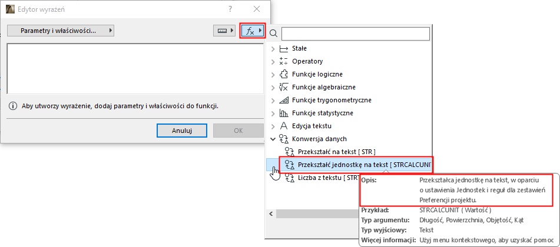
Task: Click the search magnifier icon
Action: pos(273,34)
